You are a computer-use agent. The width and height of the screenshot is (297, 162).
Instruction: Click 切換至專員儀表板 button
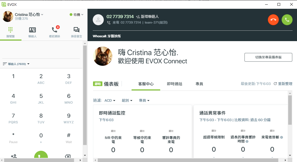pos(268,57)
